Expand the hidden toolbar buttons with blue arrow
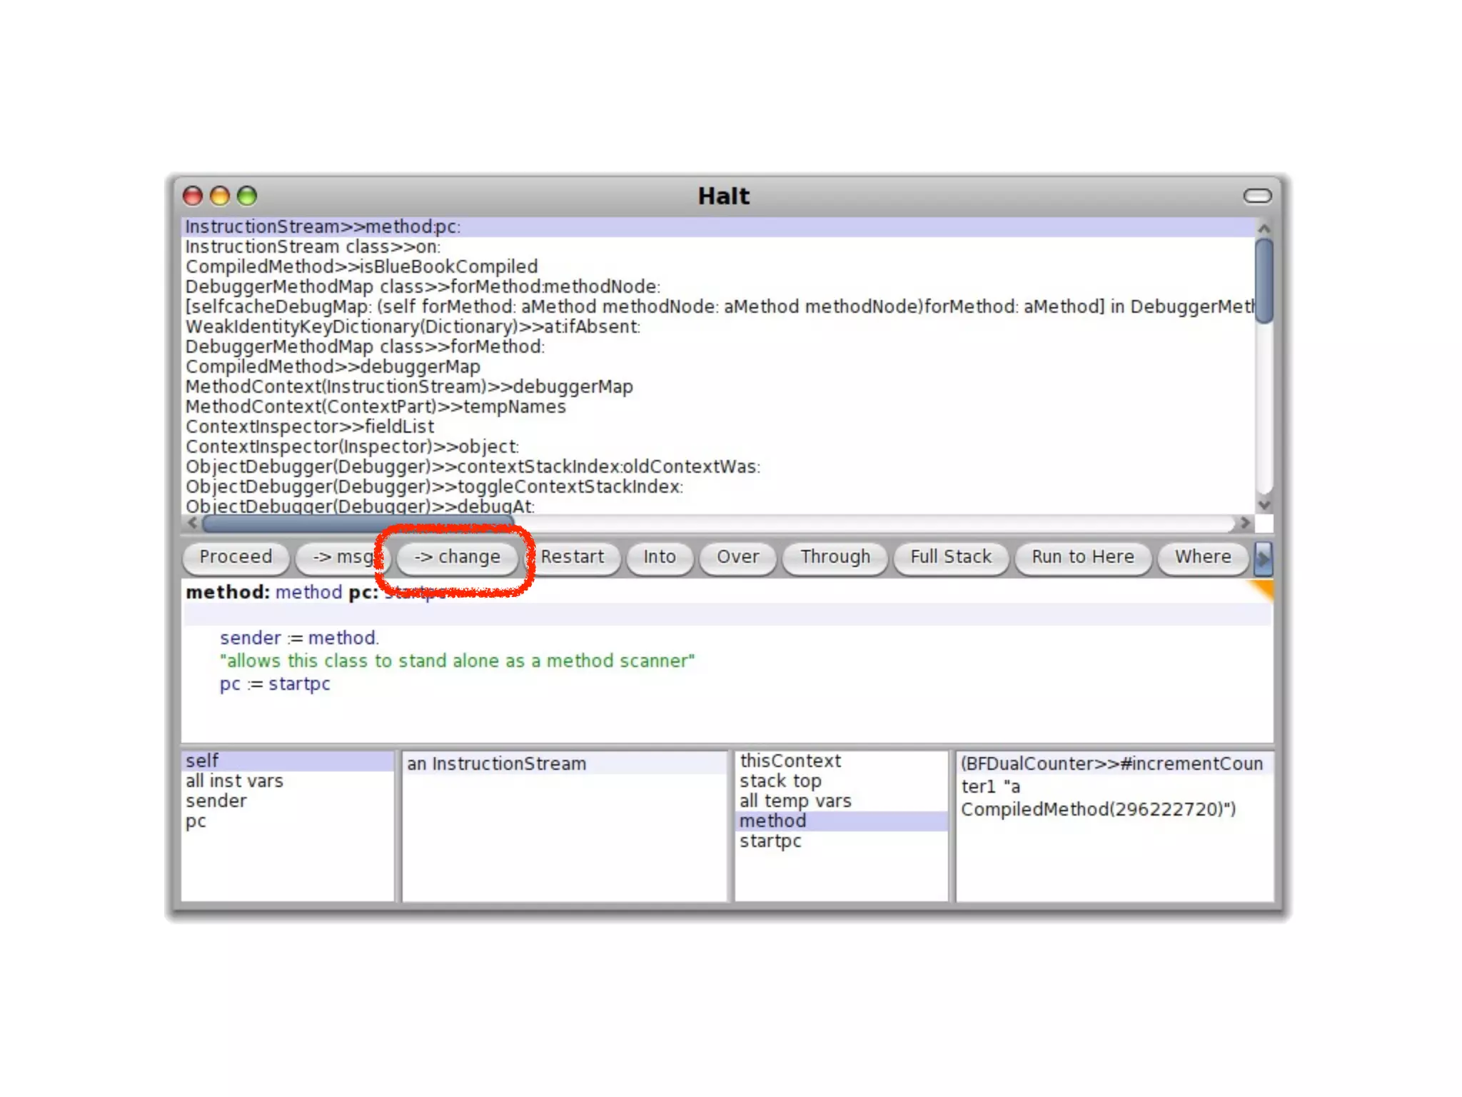This screenshot has width=1462, height=1097. (1263, 558)
